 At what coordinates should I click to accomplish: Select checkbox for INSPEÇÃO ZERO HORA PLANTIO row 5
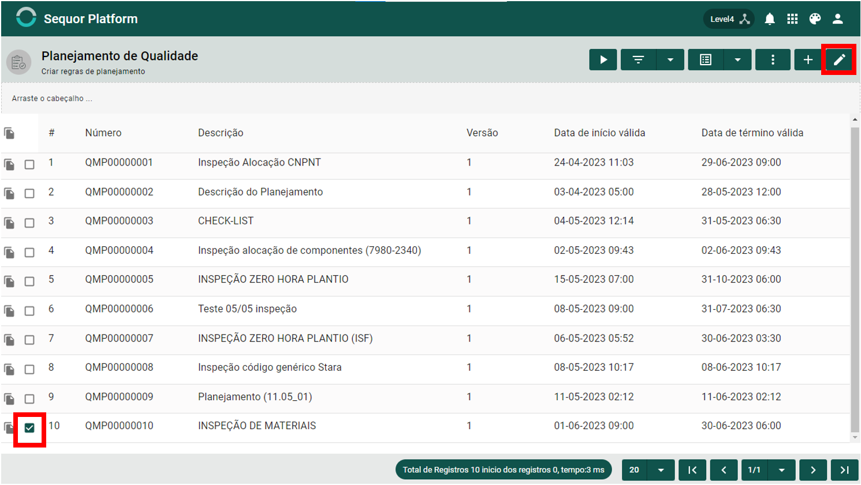[29, 281]
